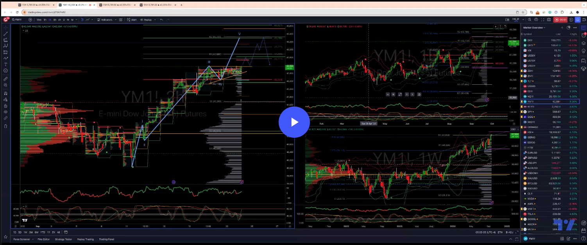
Task: Select the trend line drawing tool
Action: point(5,34)
